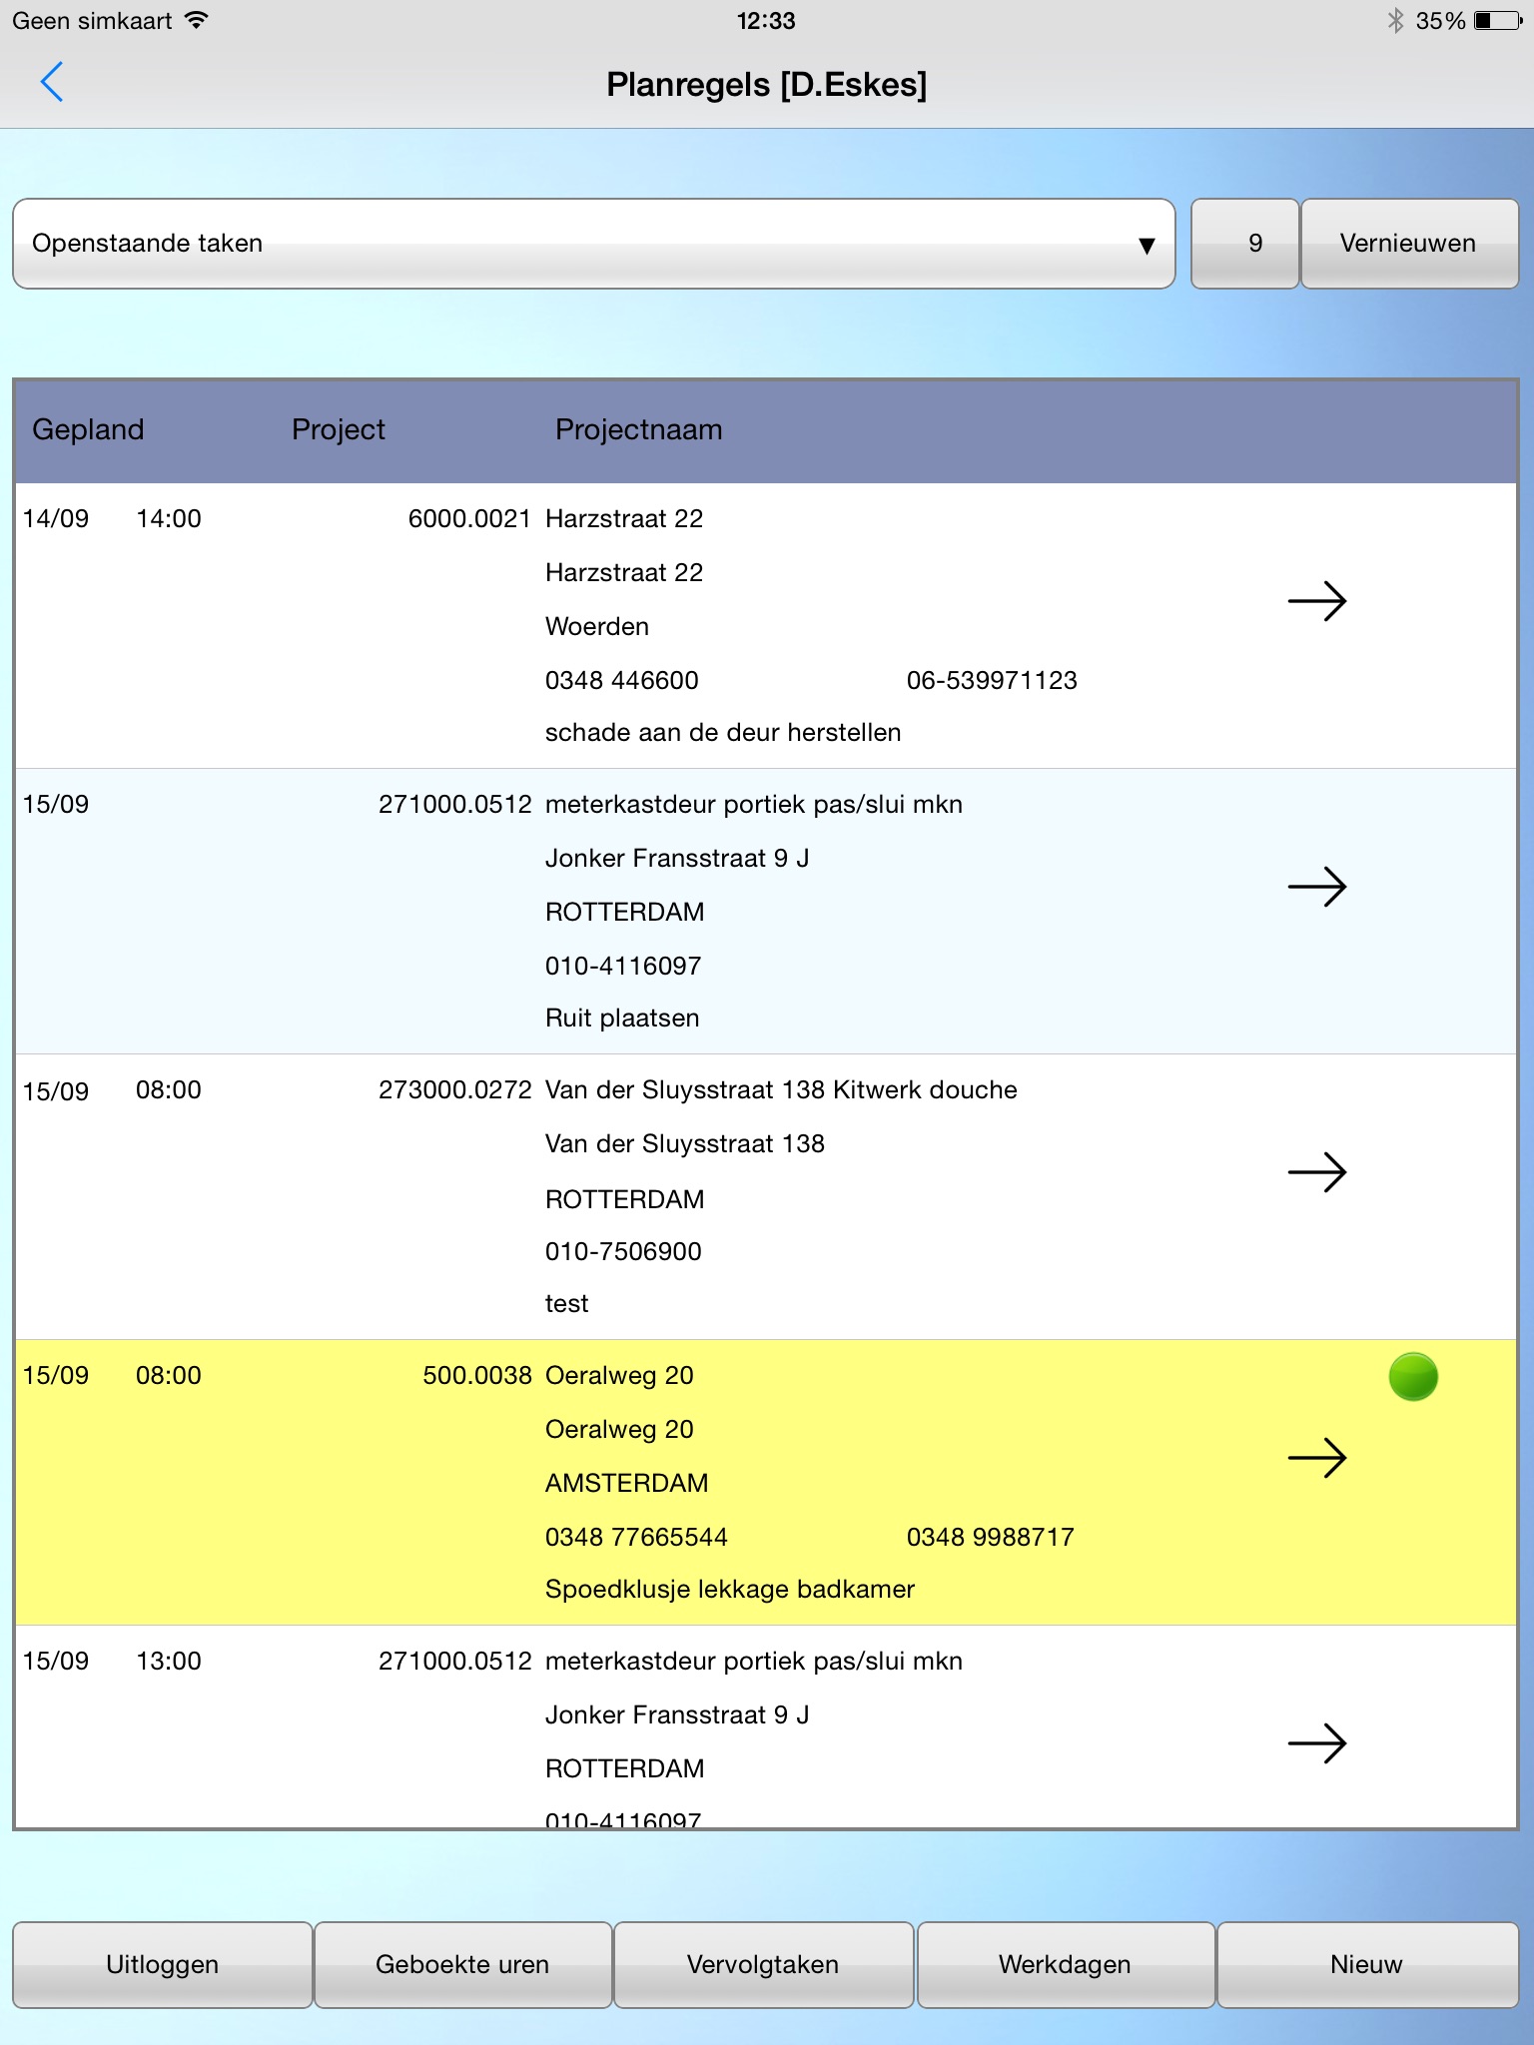Select 'Van der Sluysstraat 138 Kitwerk douche'
Screen dimensions: 1534x2045
pyautogui.click(x=781, y=1090)
